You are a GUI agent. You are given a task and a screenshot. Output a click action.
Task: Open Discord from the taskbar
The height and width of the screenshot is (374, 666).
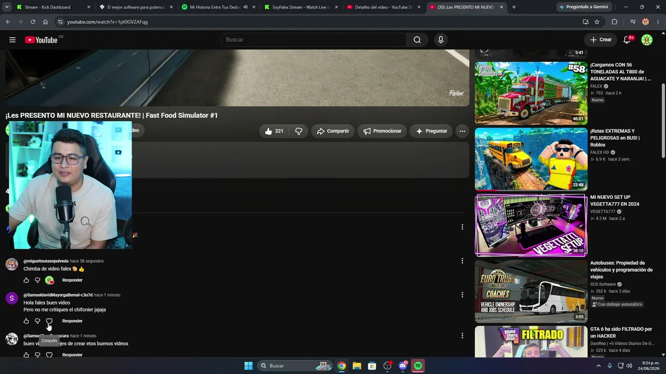coord(403,366)
